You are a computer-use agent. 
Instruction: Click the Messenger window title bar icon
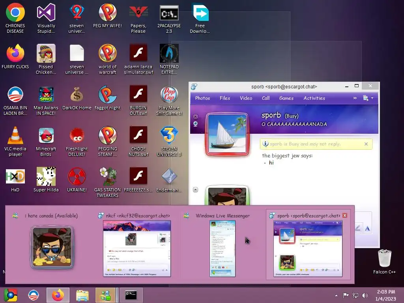[194, 86]
